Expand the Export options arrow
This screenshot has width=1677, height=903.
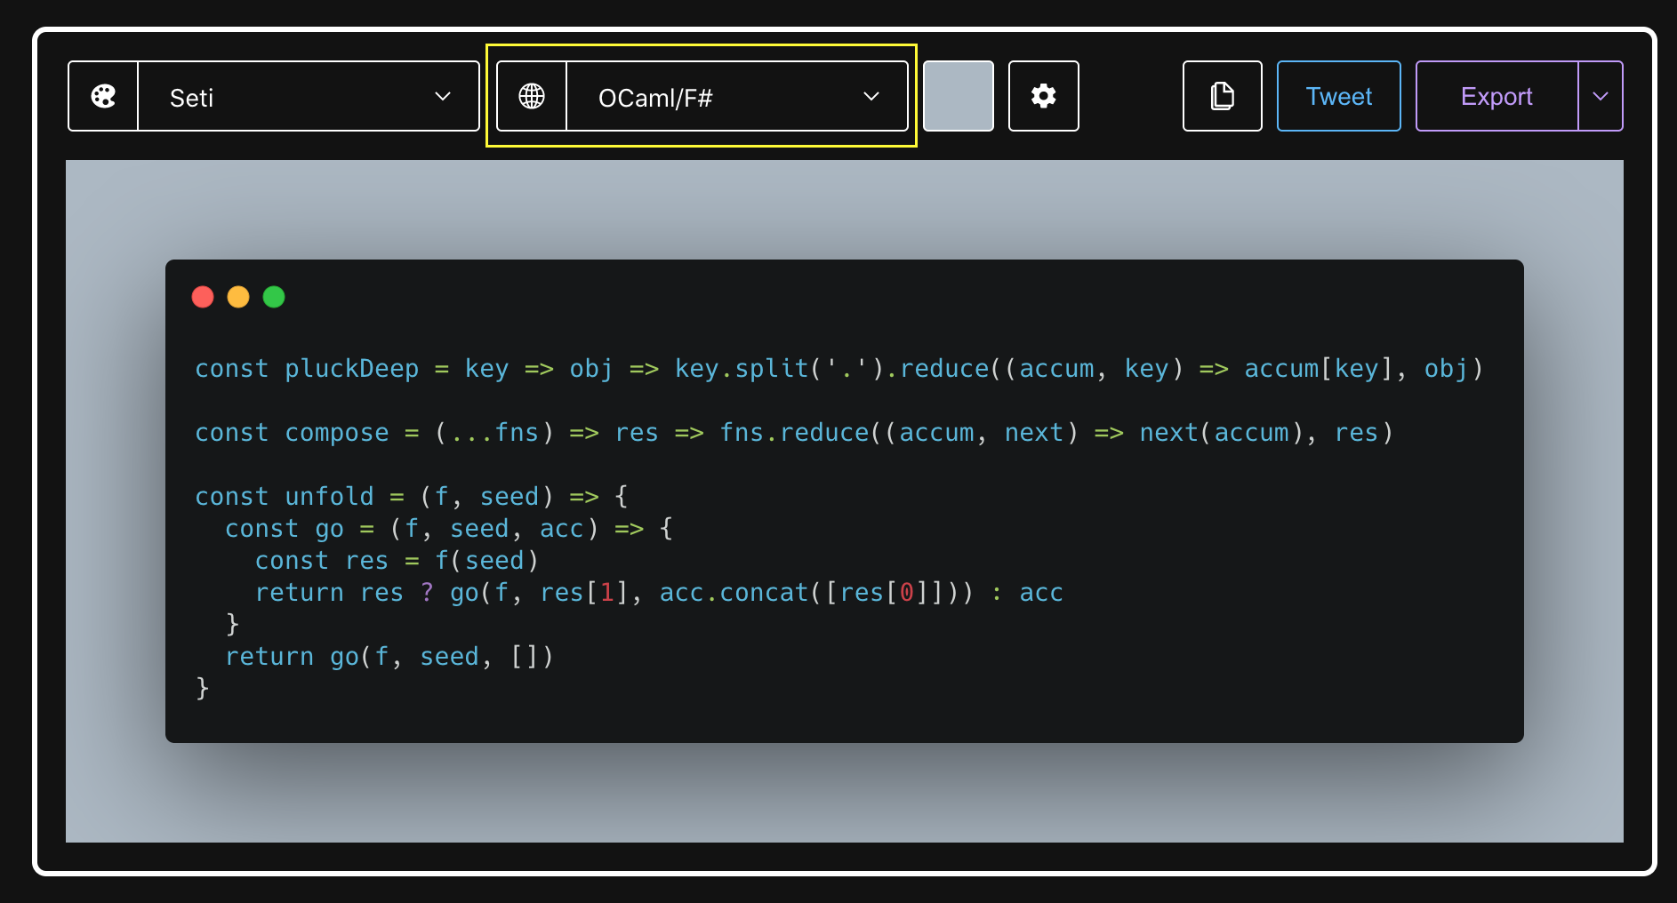1601,96
